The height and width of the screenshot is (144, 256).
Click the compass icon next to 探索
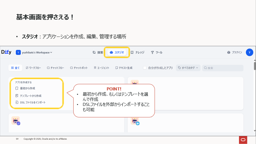point(94,52)
